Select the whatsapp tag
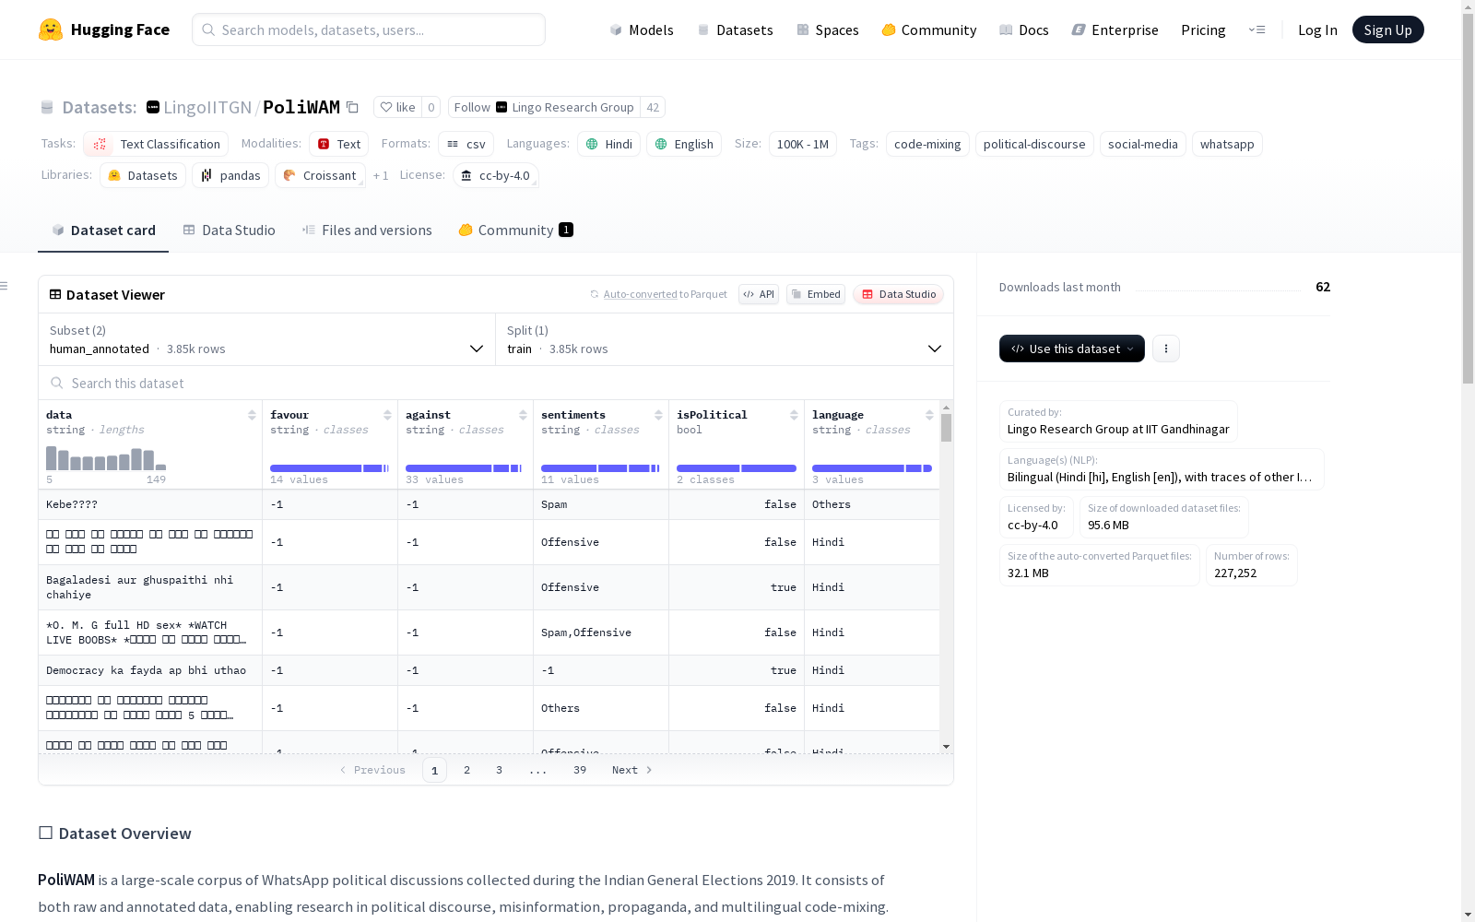1475x922 pixels. coord(1227,144)
